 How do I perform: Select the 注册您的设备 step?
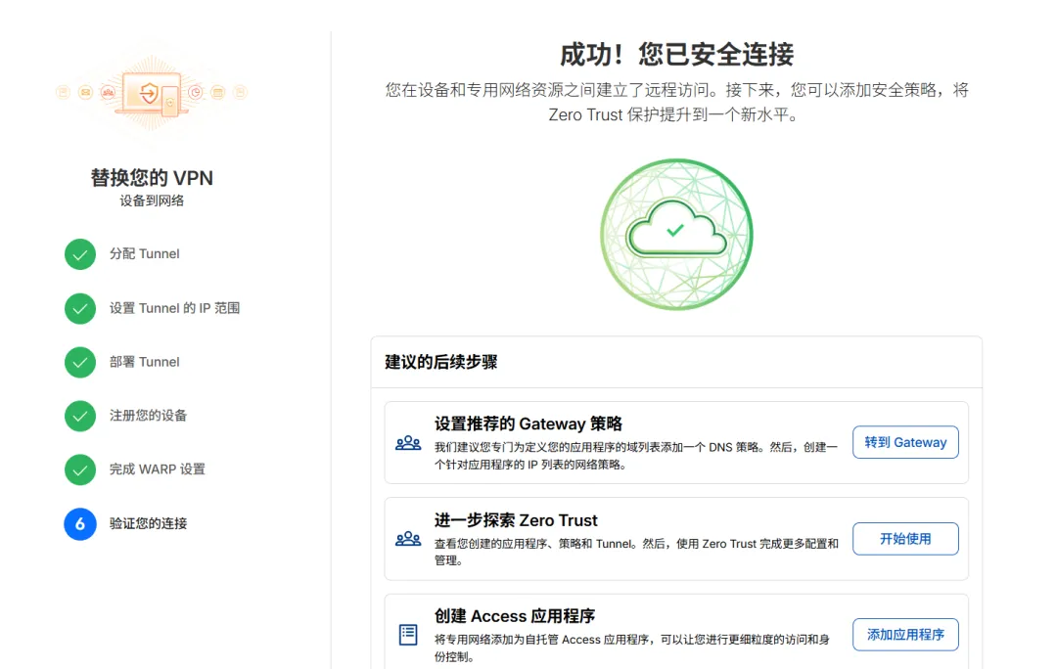coord(149,416)
